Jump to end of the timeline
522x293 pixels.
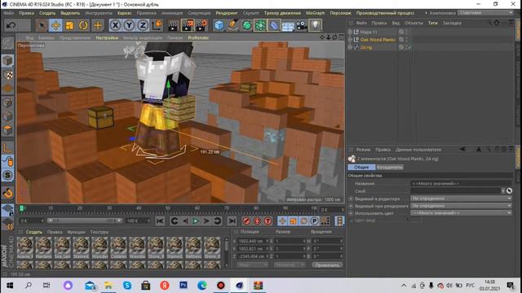[x=232, y=221]
